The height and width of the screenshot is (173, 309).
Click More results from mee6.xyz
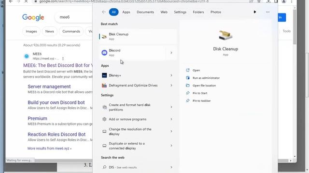point(49,148)
